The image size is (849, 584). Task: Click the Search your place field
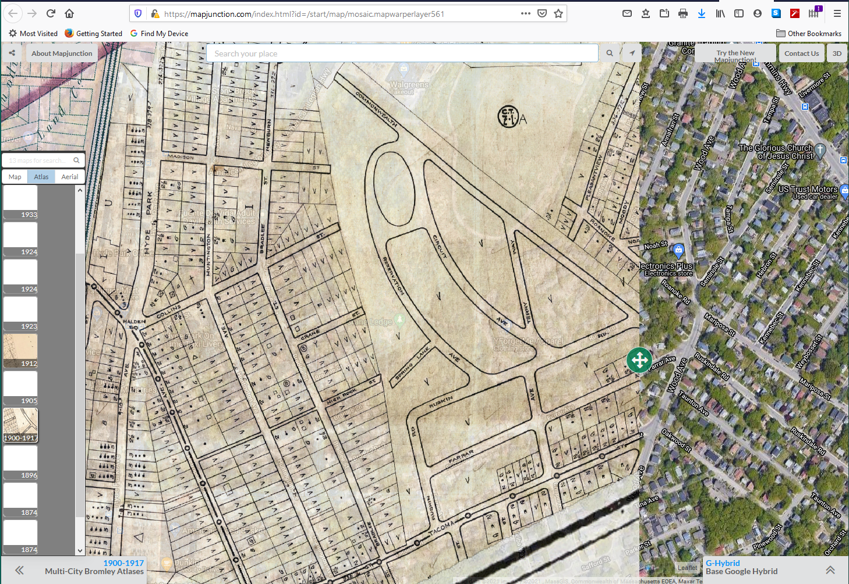coord(402,54)
